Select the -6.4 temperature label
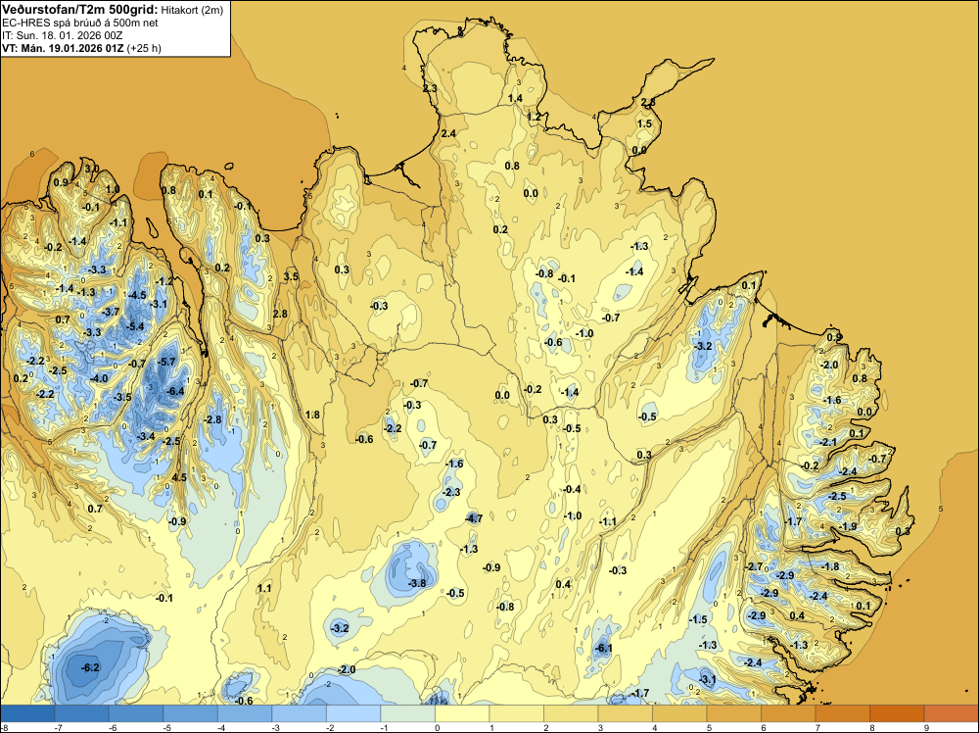The image size is (979, 733). [x=176, y=391]
